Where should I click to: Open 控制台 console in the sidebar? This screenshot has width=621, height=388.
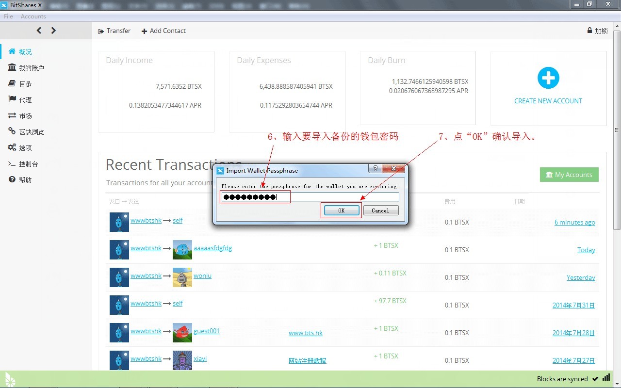point(23,163)
